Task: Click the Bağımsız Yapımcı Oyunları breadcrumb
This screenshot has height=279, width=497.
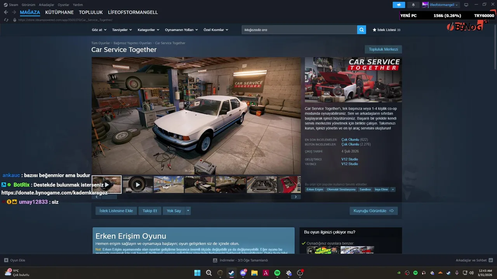Action: tap(132, 43)
